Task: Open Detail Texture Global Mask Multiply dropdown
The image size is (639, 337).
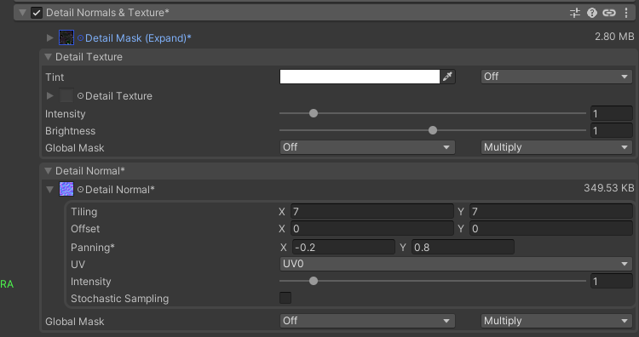Action: (556, 147)
